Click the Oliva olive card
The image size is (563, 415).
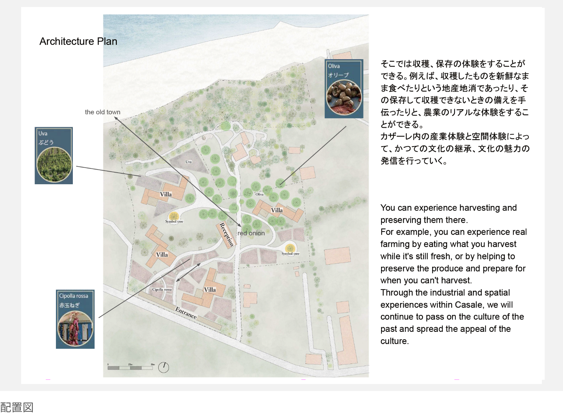[344, 88]
